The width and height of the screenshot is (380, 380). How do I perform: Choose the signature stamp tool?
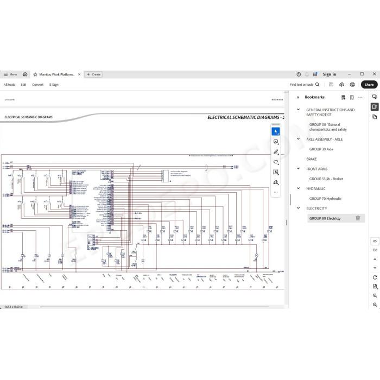point(276,182)
